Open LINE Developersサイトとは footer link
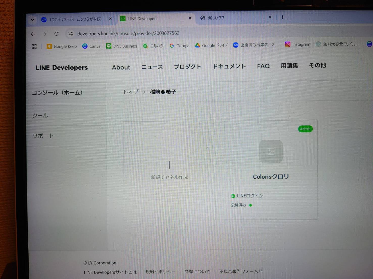The width and height of the screenshot is (373, 279). pos(110,272)
